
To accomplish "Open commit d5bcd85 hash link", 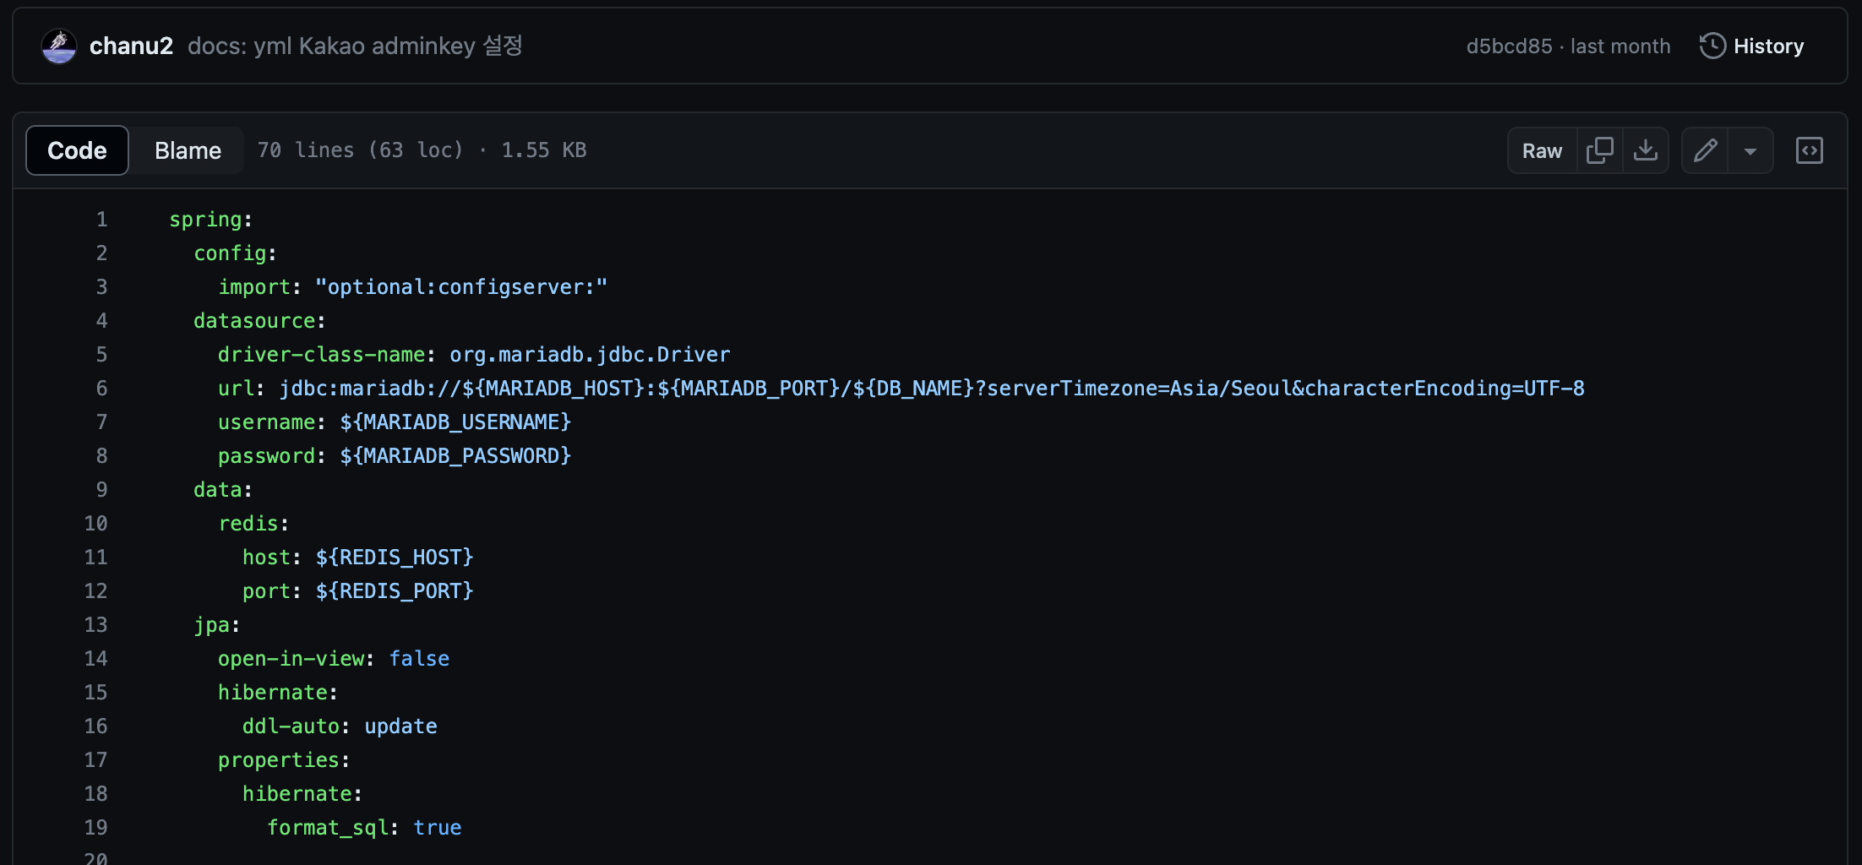I will pos(1509,46).
